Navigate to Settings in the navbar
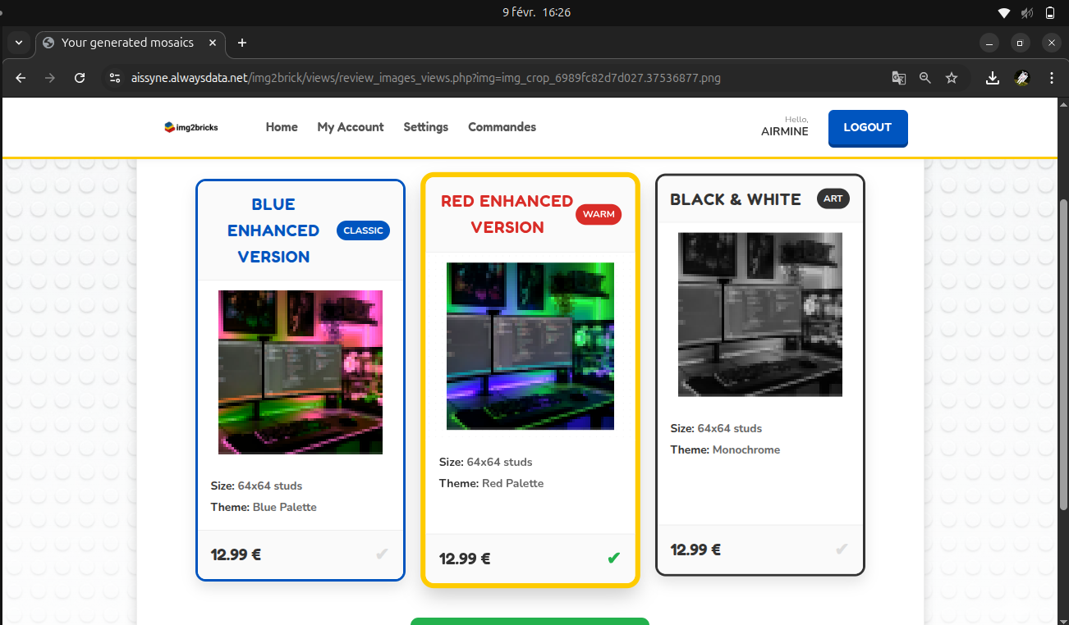Screen dimensions: 1069x625 (x=425, y=127)
